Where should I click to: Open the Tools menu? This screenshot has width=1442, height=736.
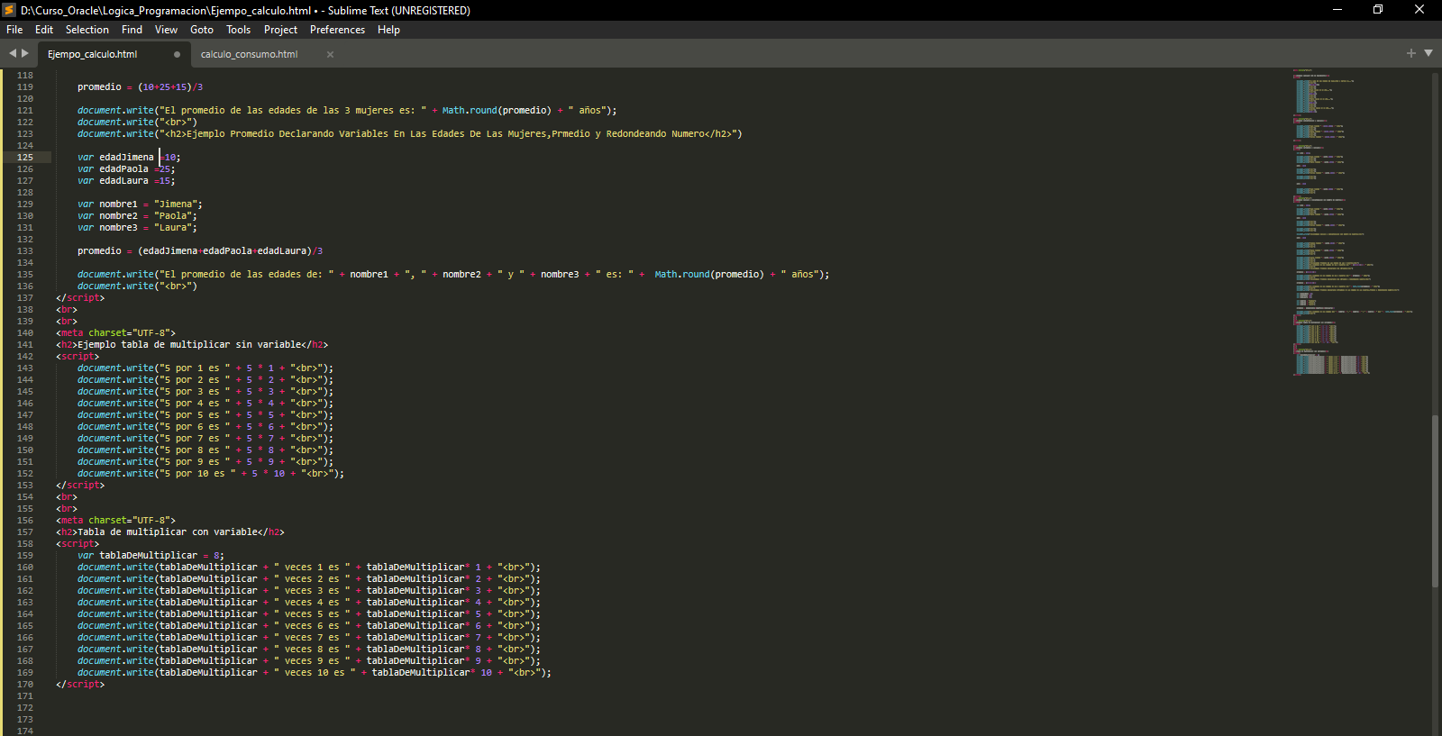click(x=238, y=30)
